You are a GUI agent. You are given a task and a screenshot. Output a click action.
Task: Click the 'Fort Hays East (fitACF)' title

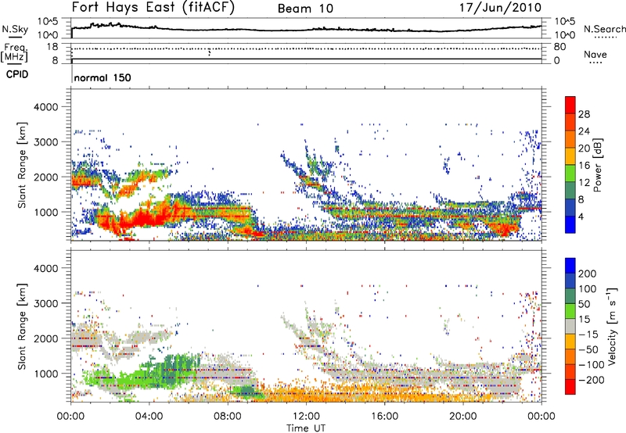pyautogui.click(x=153, y=8)
